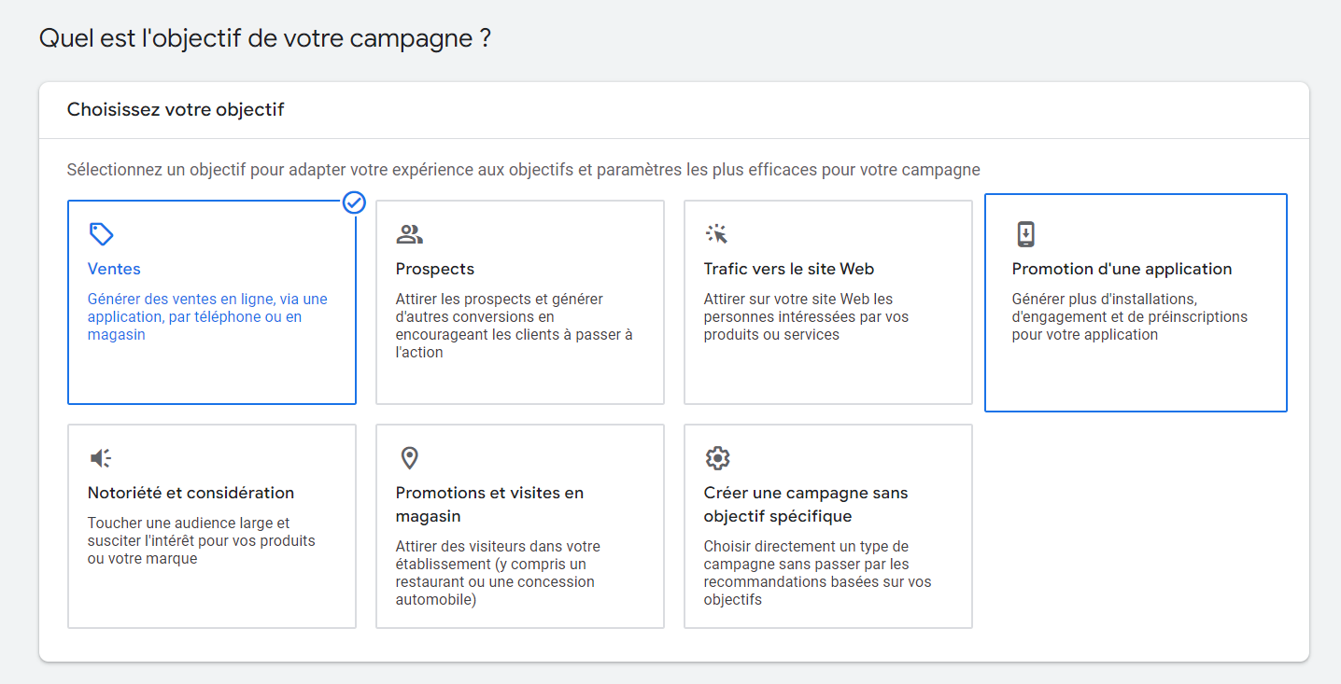Click the Notoriété et considération megaphone icon
1341x684 pixels.
click(x=101, y=458)
